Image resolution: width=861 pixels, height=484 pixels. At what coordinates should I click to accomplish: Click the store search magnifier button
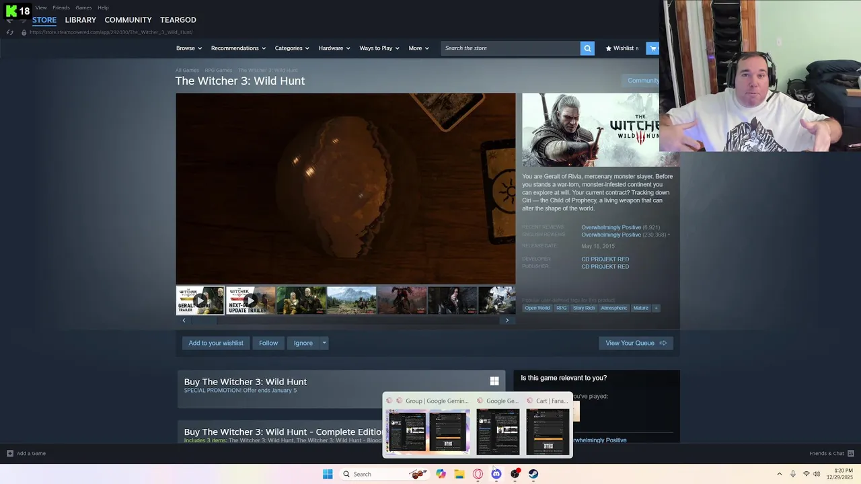click(587, 48)
